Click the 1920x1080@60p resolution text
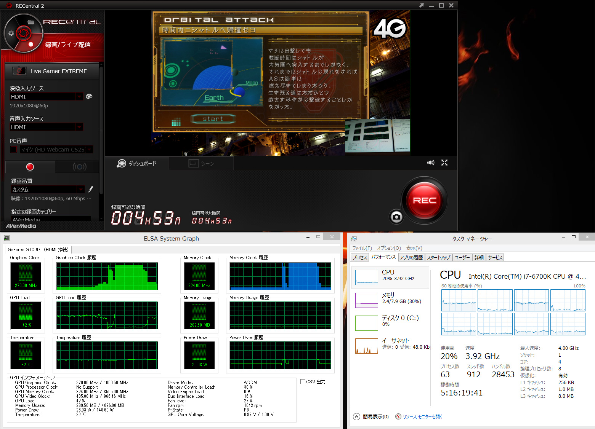The image size is (595, 429). [29, 105]
